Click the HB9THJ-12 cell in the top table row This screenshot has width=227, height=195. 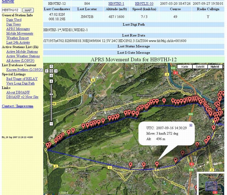pyautogui.click(x=57, y=4)
